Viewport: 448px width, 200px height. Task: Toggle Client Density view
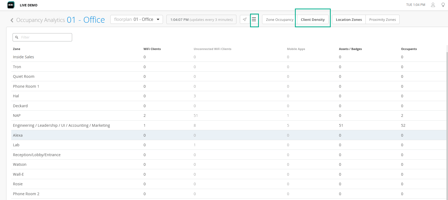(x=313, y=20)
